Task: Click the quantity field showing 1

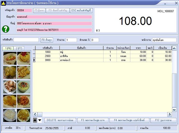Action: 71,40
